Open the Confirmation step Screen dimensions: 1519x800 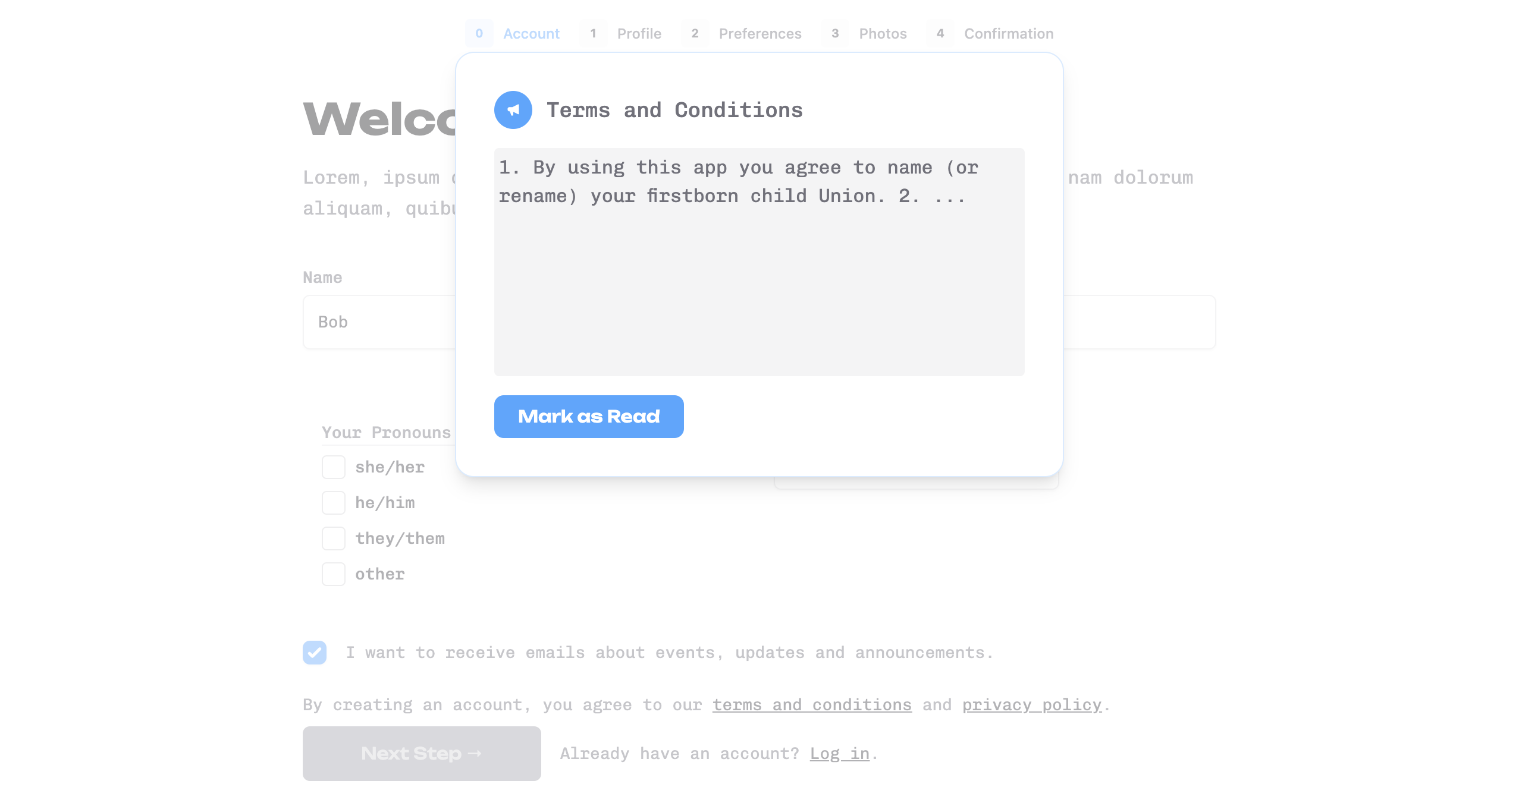coord(1008,33)
